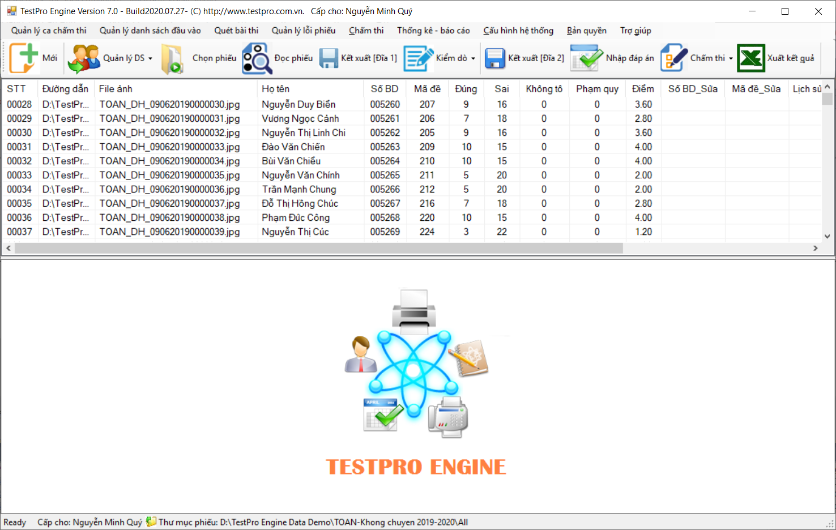Click the horizontal scrollbar right arrow

coord(816,248)
